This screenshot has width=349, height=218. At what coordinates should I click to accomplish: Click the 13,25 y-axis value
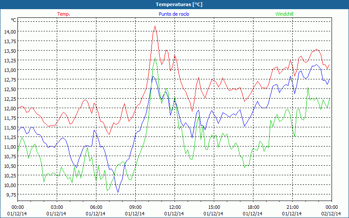pyautogui.click(x=10, y=60)
